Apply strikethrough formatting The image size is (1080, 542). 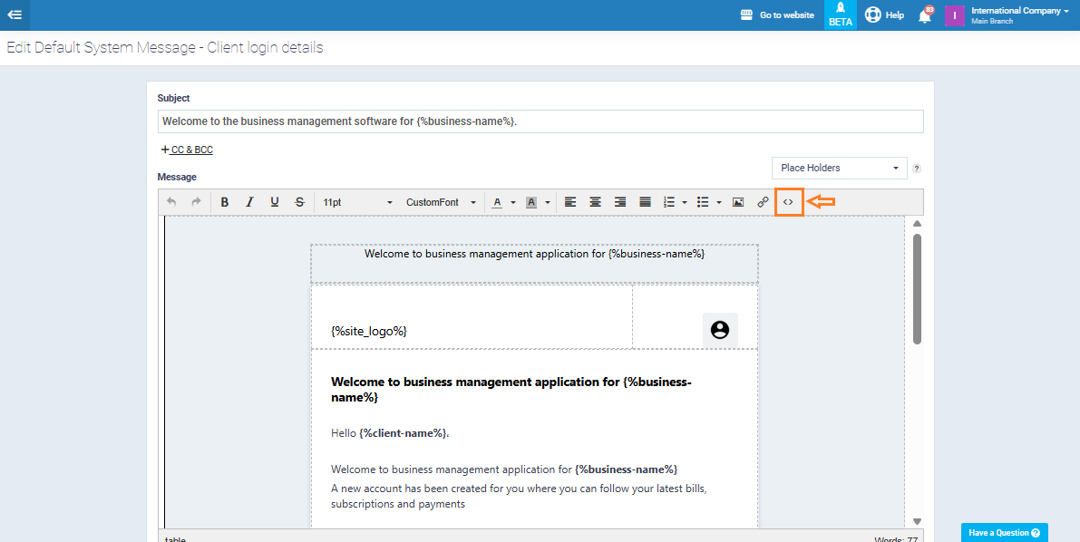coord(299,202)
